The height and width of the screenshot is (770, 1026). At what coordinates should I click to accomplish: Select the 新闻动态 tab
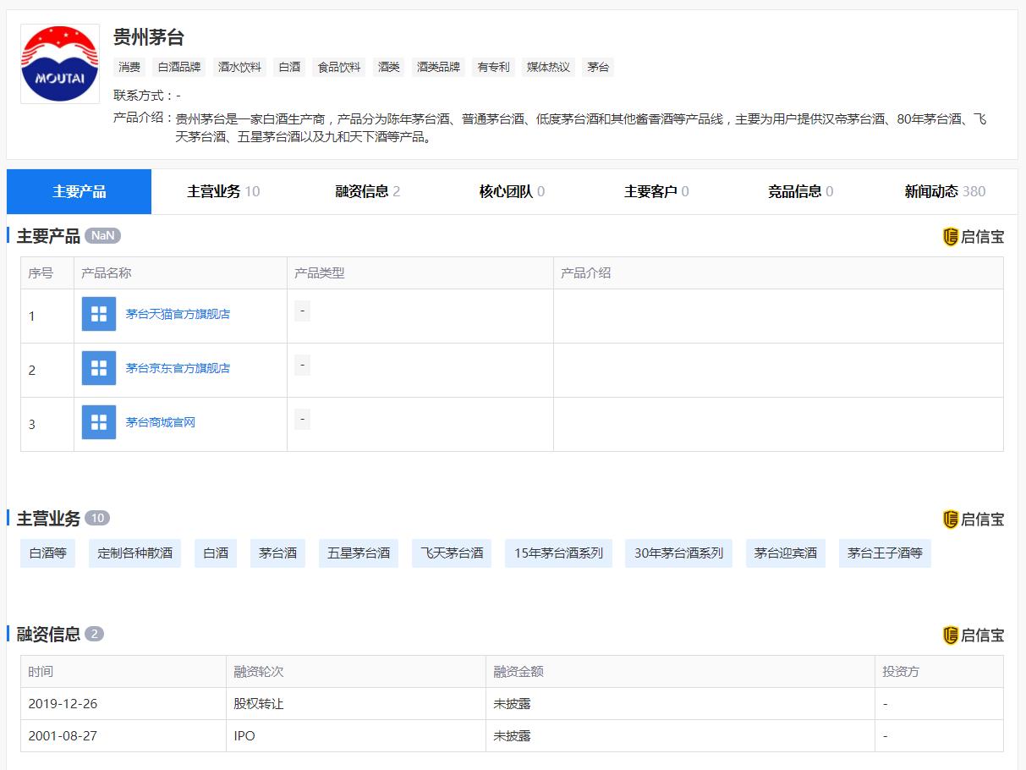click(945, 191)
